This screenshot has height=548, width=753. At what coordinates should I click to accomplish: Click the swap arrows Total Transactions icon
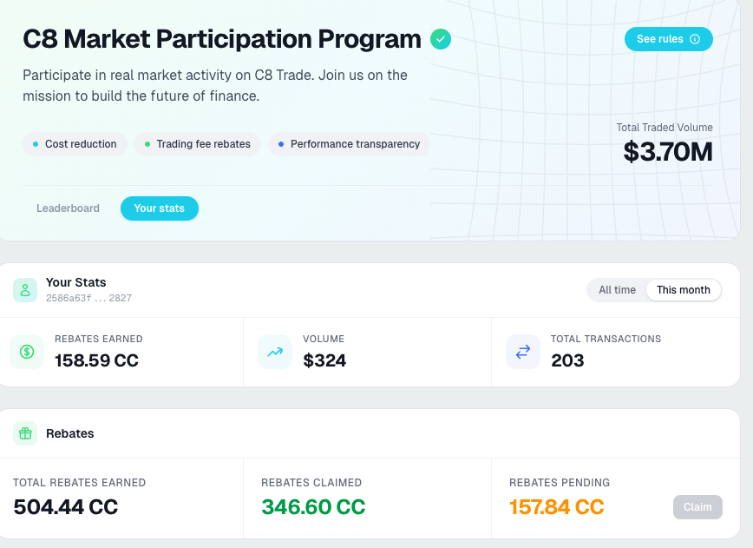[523, 352]
